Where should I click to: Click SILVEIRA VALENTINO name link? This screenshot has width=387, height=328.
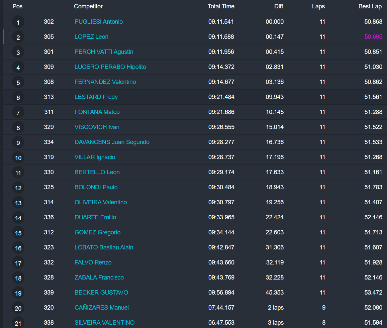pos(104,323)
